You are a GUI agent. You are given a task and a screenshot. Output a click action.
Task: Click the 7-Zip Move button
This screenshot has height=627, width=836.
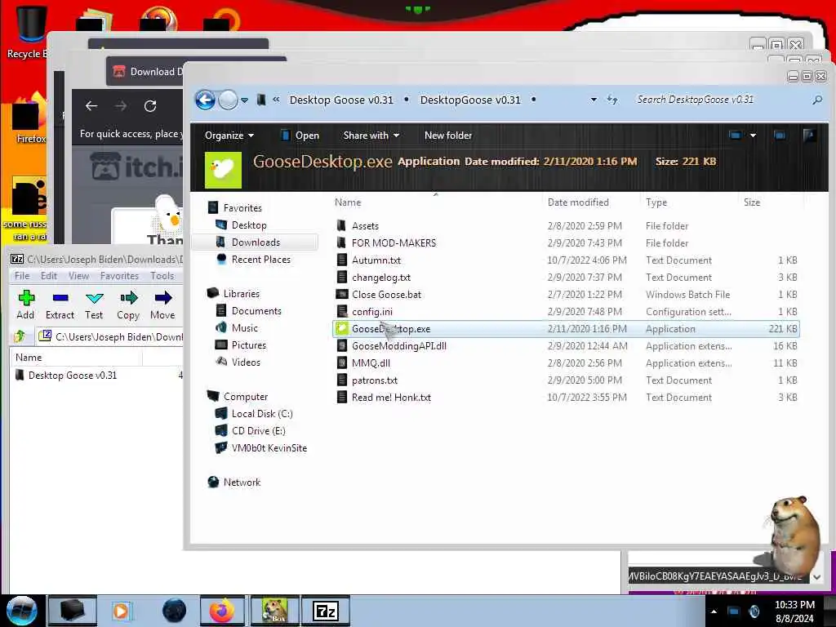point(162,305)
